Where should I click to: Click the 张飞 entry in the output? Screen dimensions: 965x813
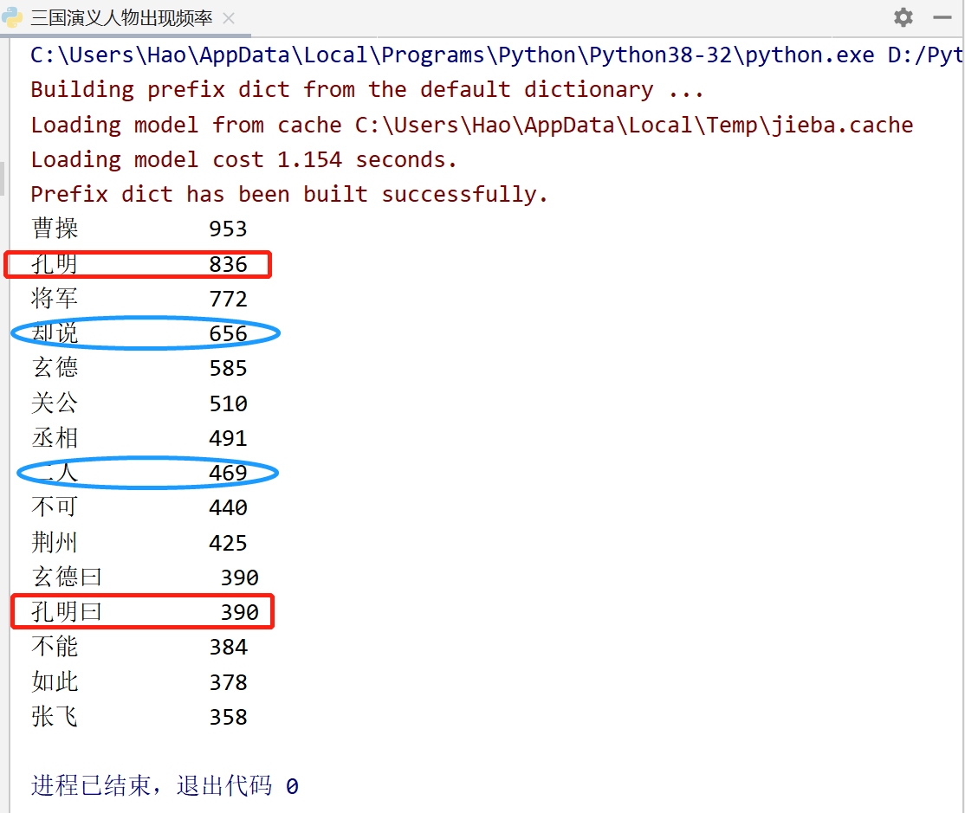click(x=55, y=717)
